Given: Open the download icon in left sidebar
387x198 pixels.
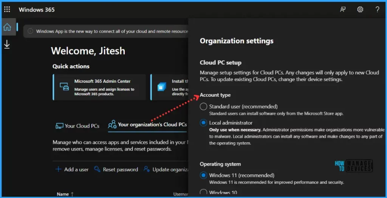Looking at the screenshot, I should pyautogui.click(x=7, y=44).
